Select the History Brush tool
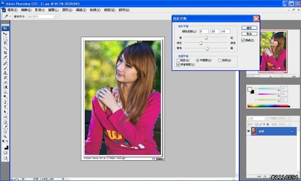This screenshot has height=181, width=301. point(5,78)
